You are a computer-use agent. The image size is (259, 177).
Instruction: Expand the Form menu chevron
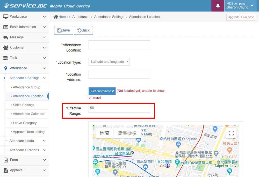pyautogui.click(x=44, y=160)
